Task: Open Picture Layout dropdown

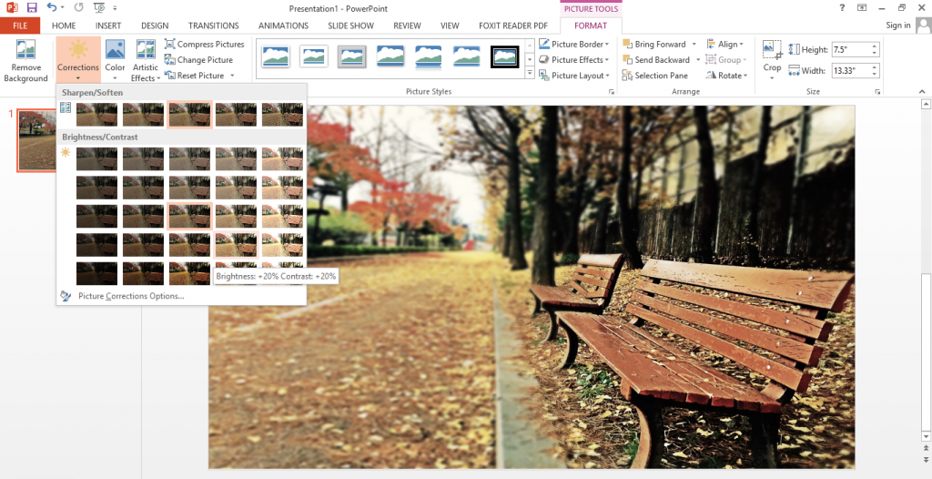Action: 574,76
